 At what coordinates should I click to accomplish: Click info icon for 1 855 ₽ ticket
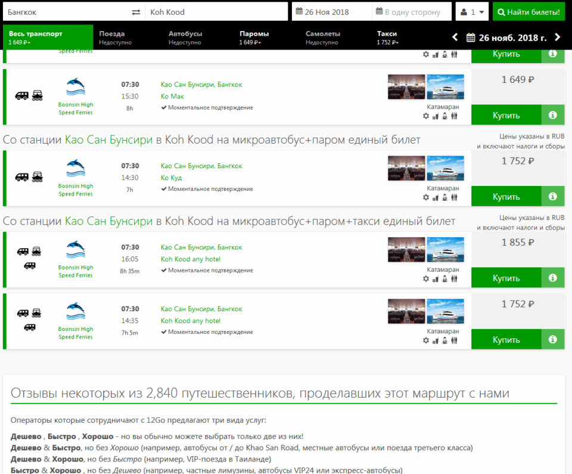[552, 278]
